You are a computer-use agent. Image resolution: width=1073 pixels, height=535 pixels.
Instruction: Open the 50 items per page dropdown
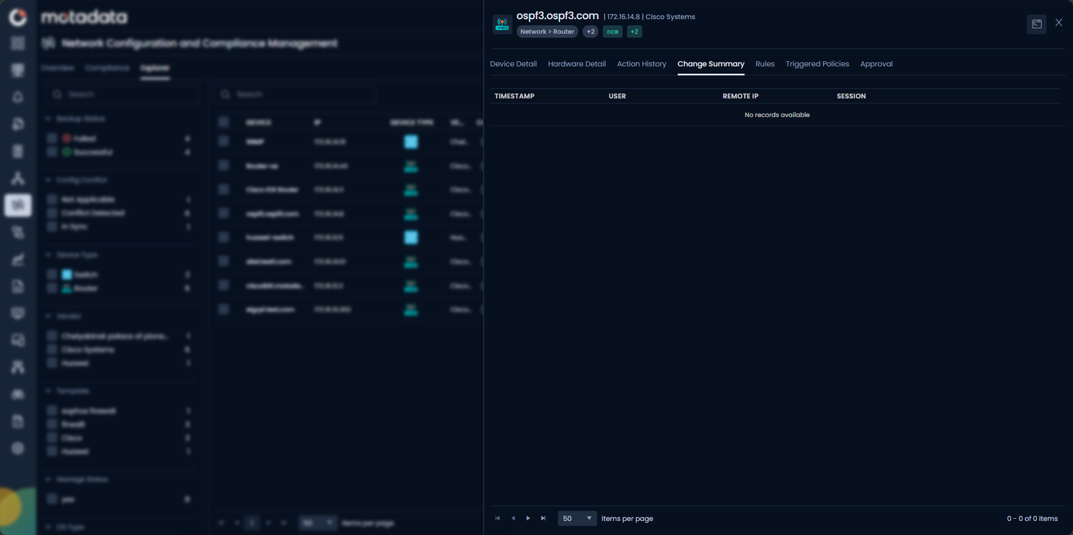click(x=577, y=518)
